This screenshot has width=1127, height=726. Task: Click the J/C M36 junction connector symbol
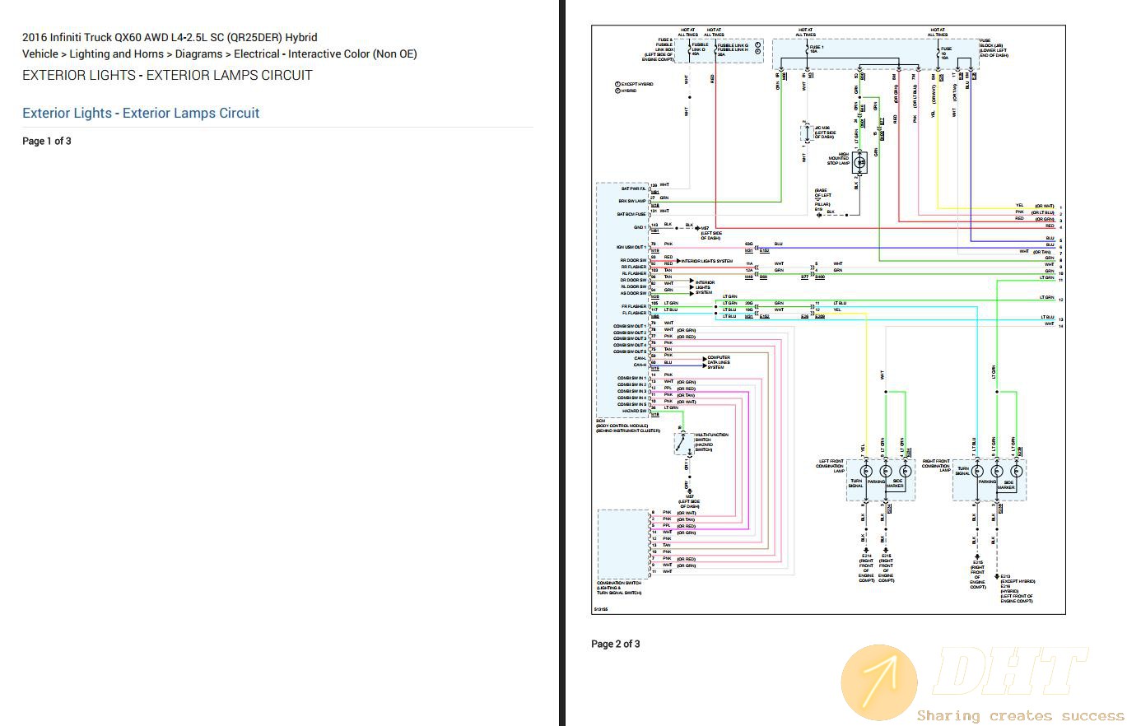click(806, 133)
